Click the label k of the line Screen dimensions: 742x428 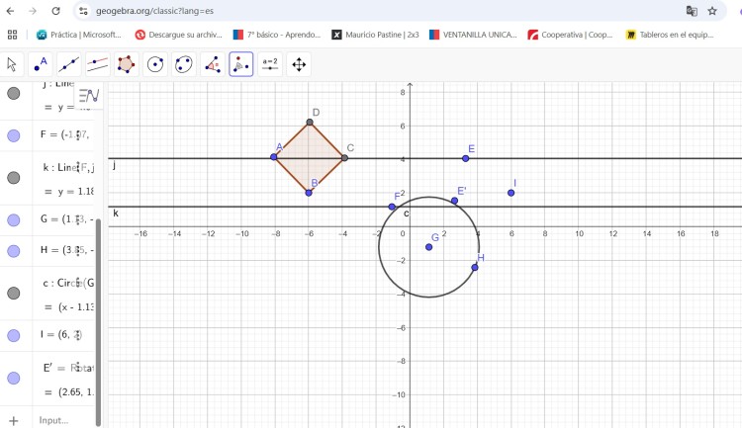[x=116, y=214]
